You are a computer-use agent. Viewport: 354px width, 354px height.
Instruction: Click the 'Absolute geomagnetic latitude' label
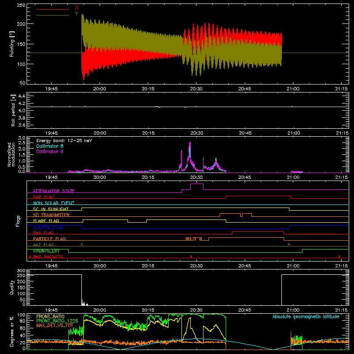click(306, 316)
